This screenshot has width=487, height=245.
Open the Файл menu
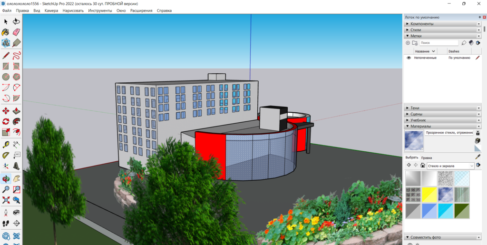point(7,10)
